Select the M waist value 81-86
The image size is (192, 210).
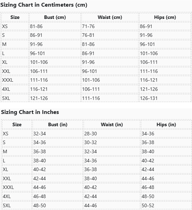(x=88, y=44)
